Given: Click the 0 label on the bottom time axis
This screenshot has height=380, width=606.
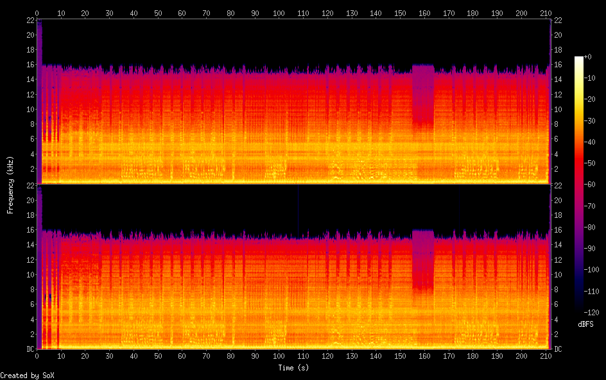Looking at the screenshot, I should [x=37, y=357].
